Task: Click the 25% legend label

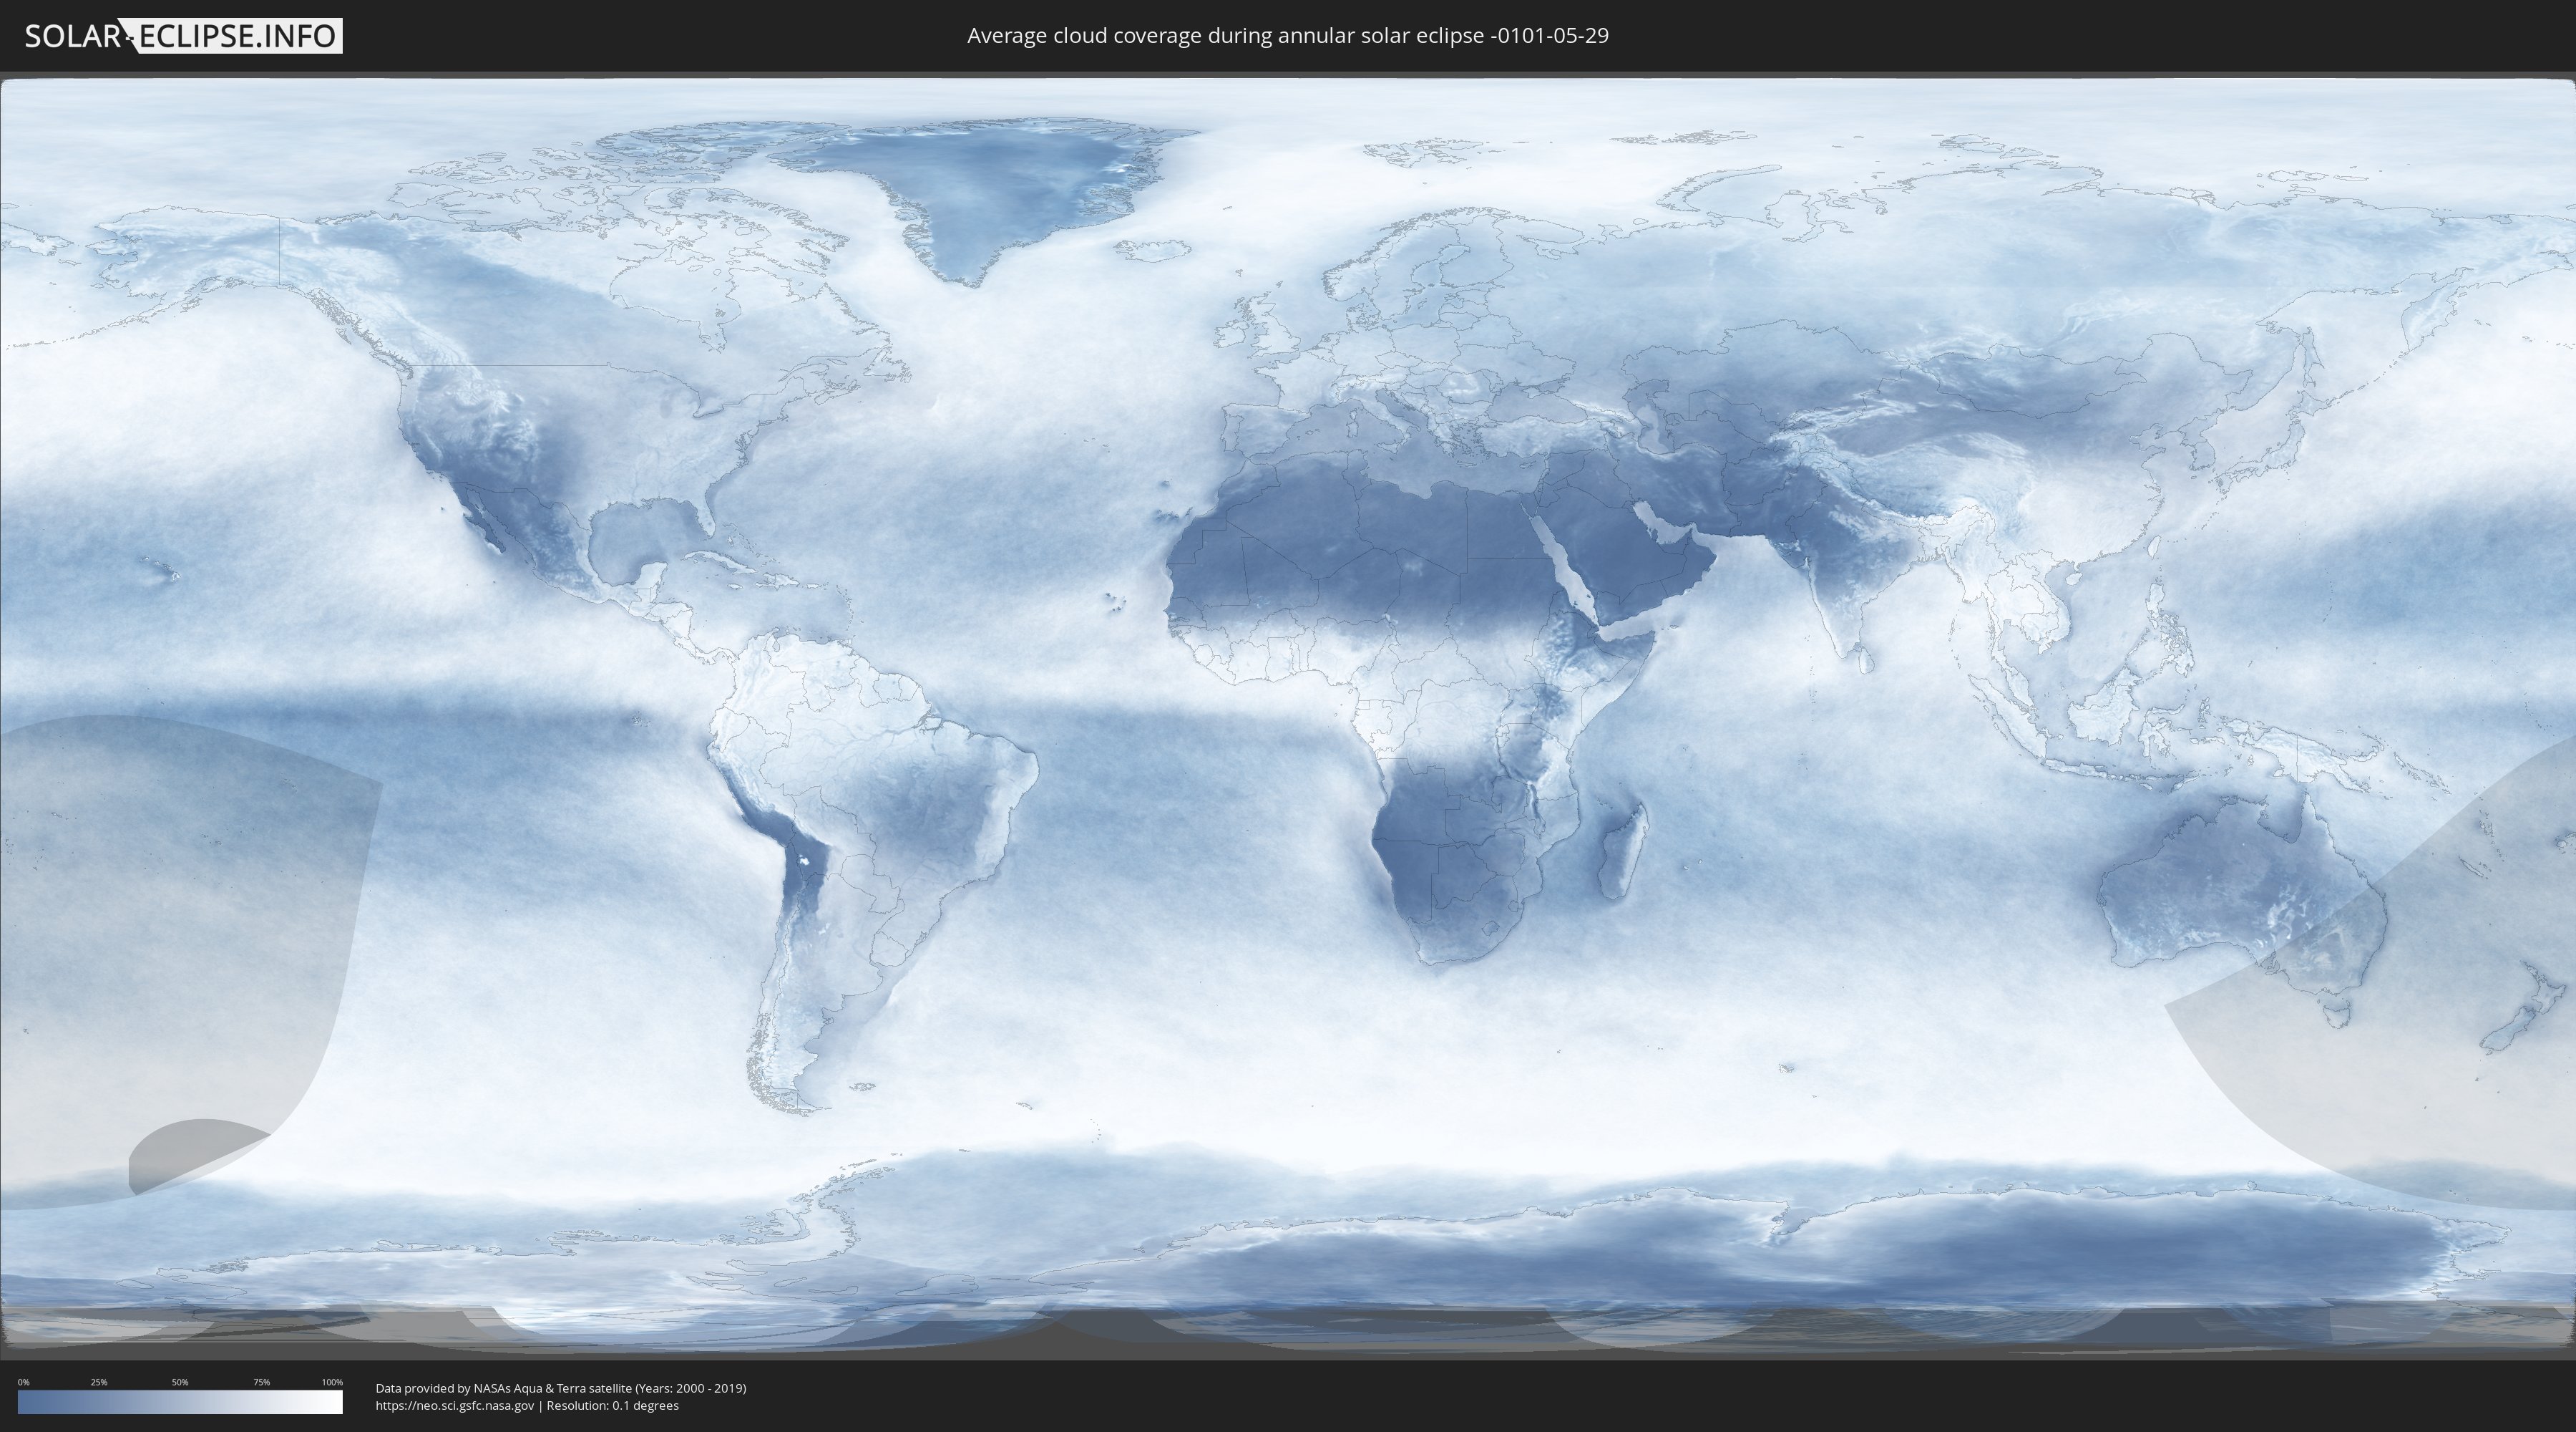Action: (x=99, y=1382)
